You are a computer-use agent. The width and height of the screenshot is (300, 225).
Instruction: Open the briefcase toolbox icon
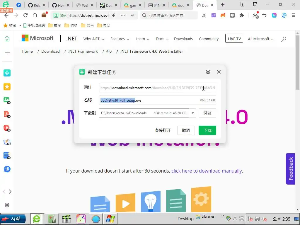click(44, 15)
